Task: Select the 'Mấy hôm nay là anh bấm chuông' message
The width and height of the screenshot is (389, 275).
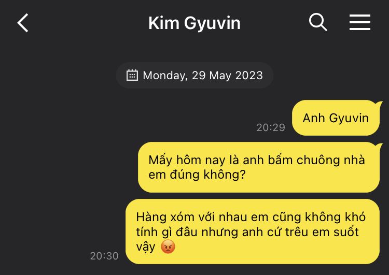Action: coord(259,167)
